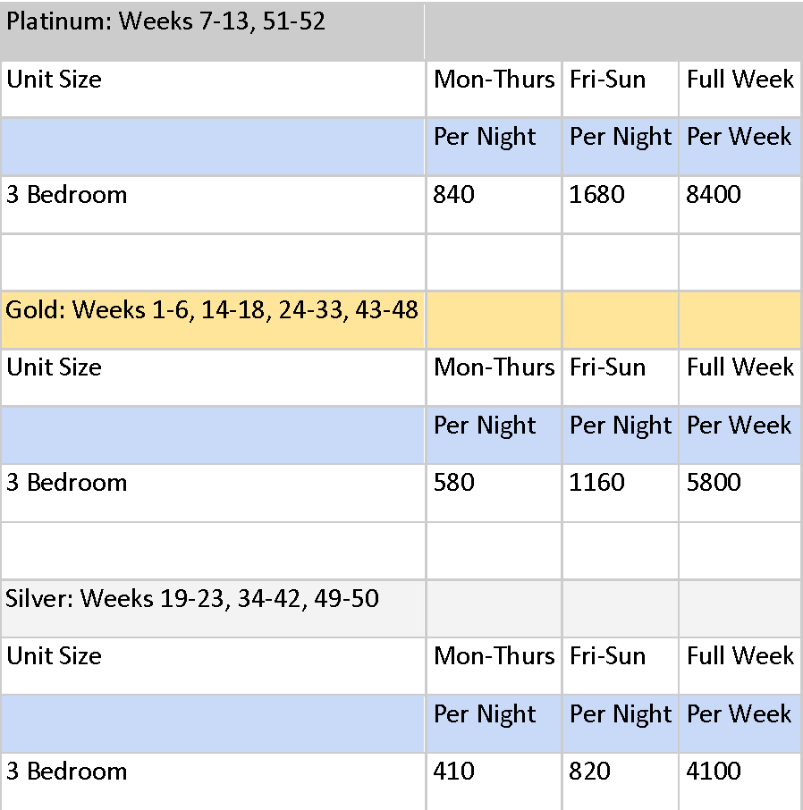This screenshot has height=810, width=803.
Task: Click the Platinum section's Per Week label
Action: [739, 137]
